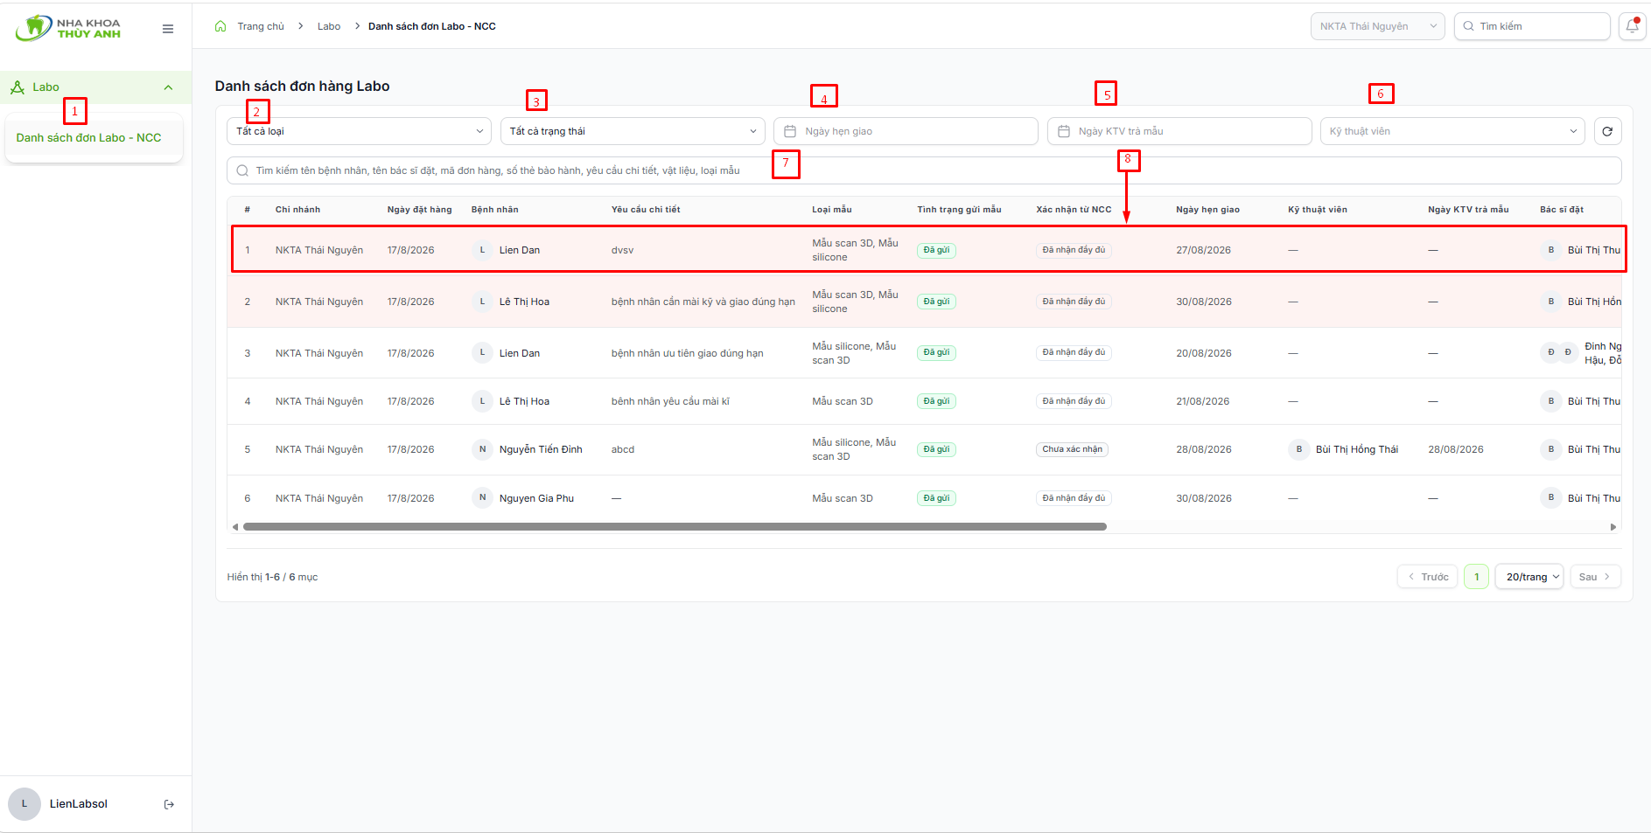Click the 'Trước' previous page button

click(x=1428, y=577)
